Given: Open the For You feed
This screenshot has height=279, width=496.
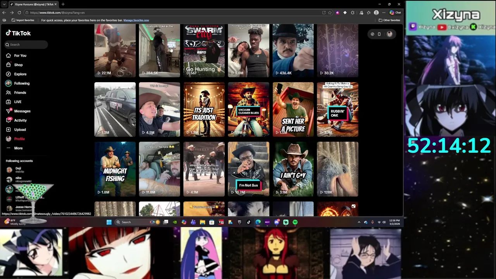Looking at the screenshot, I should click(16, 55).
